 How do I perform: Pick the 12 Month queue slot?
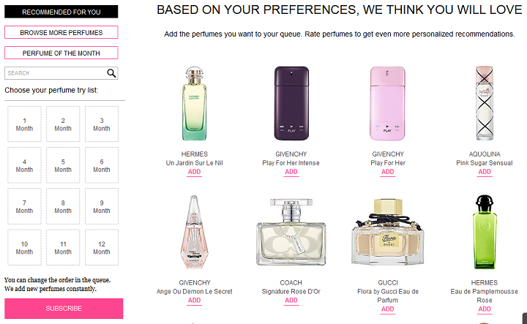click(x=102, y=247)
